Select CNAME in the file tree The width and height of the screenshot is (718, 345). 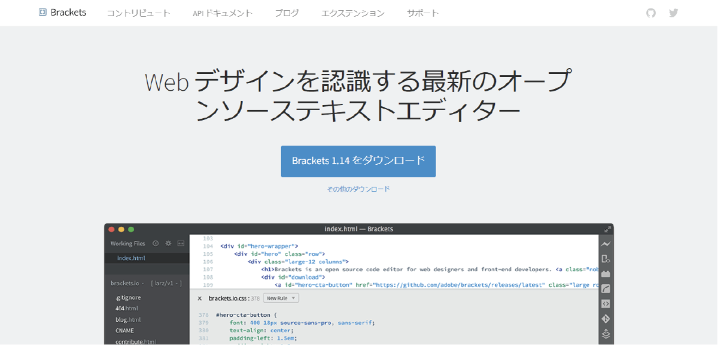[124, 331]
